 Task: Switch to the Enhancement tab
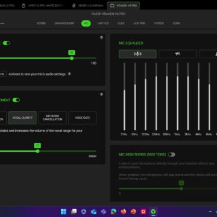[64, 24]
